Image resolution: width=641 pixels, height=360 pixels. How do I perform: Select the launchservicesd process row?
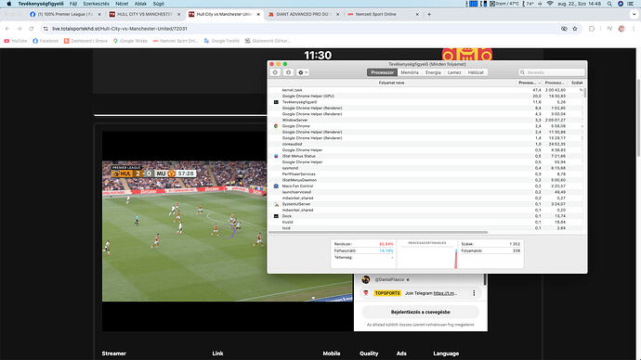425,192
